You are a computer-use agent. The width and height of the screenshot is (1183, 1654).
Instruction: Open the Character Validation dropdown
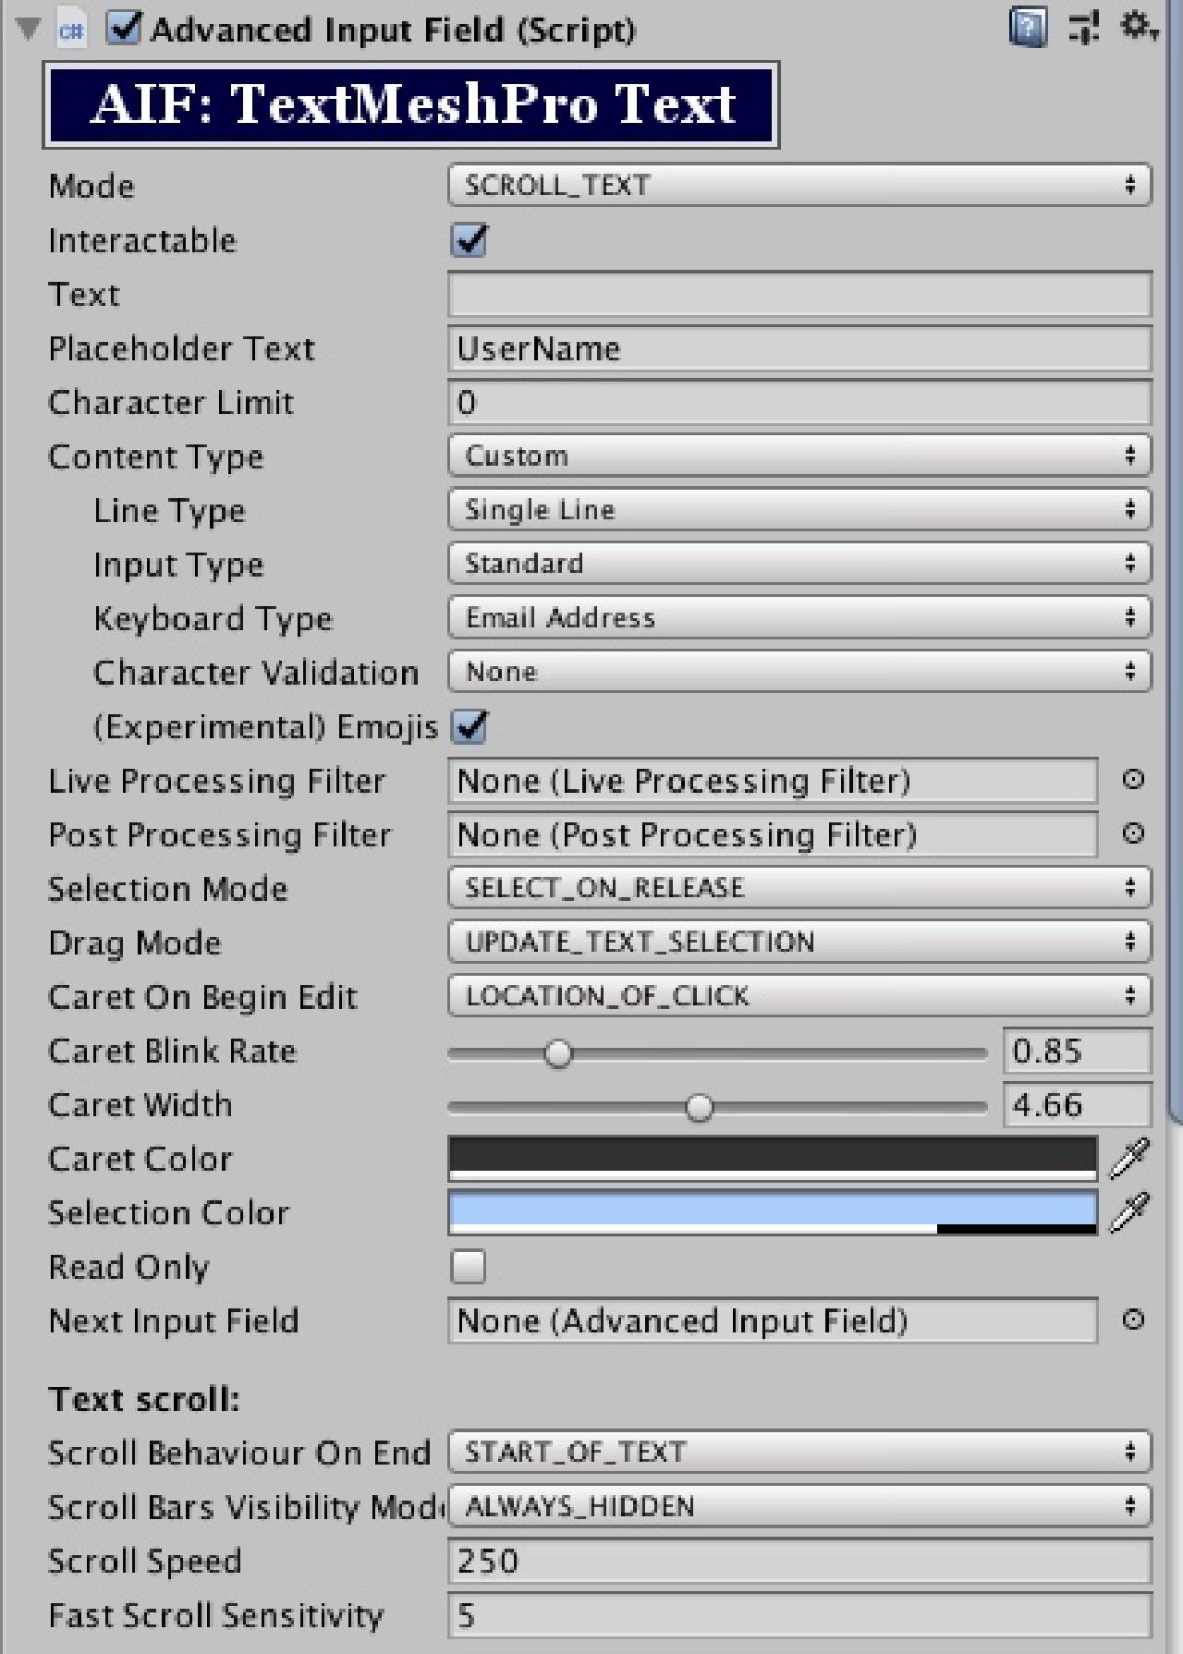pyautogui.click(x=799, y=671)
